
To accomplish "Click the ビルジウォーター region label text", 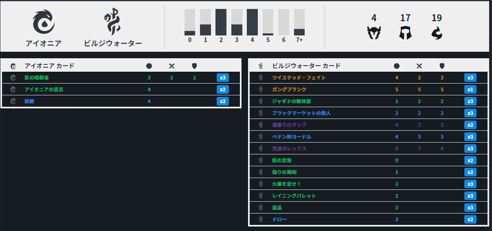I will click(113, 43).
